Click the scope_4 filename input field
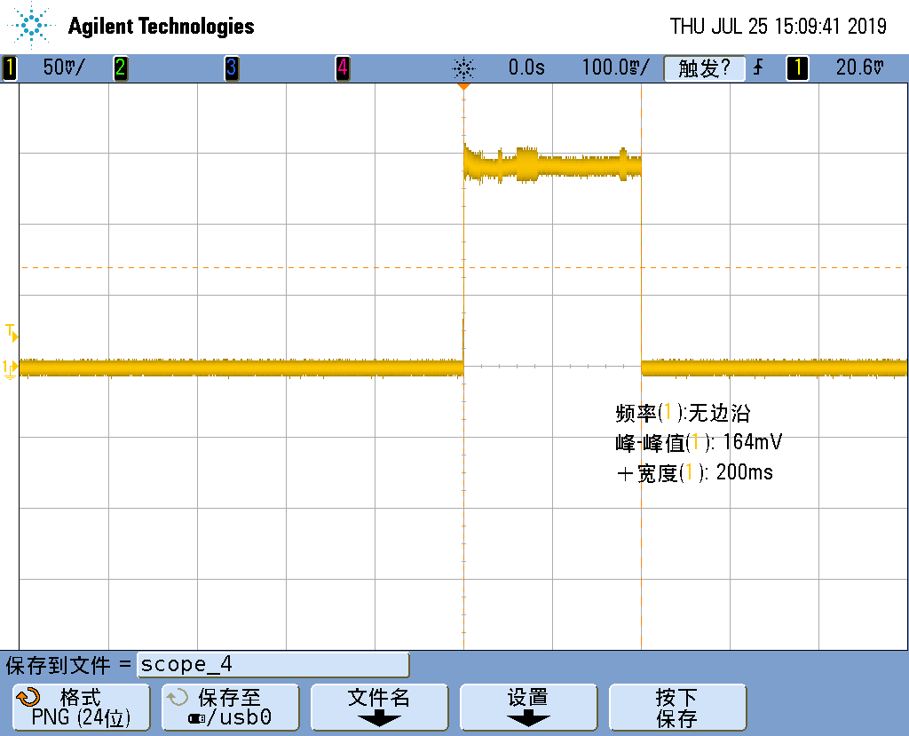This screenshot has height=736, width=909. tap(271, 664)
